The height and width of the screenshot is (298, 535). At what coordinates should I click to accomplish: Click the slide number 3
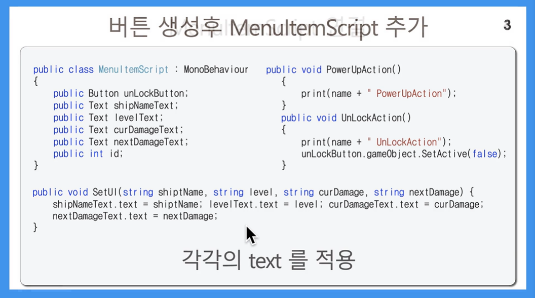click(x=507, y=25)
